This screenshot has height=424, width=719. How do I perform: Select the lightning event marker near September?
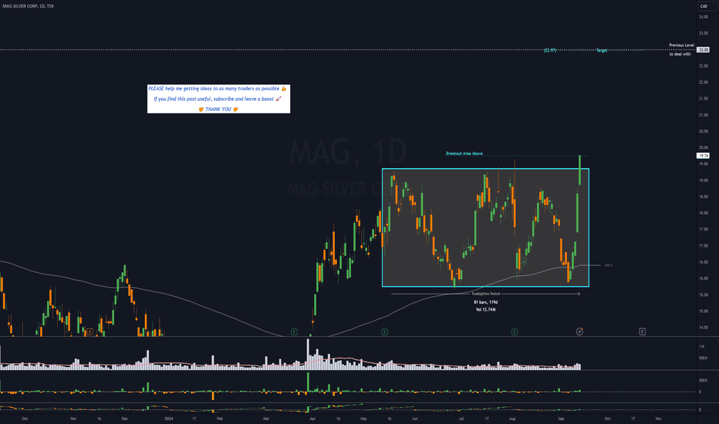(x=579, y=331)
